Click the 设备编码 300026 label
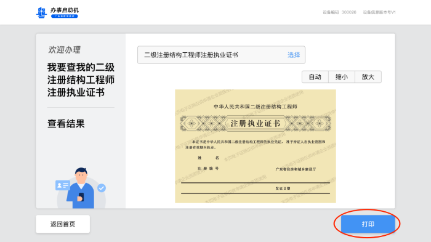The width and height of the screenshot is (431, 242). click(339, 12)
